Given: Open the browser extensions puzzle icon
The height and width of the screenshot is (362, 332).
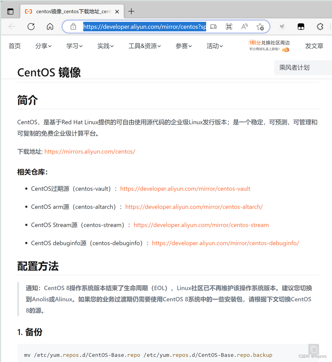Looking at the screenshot, I should [320, 27].
